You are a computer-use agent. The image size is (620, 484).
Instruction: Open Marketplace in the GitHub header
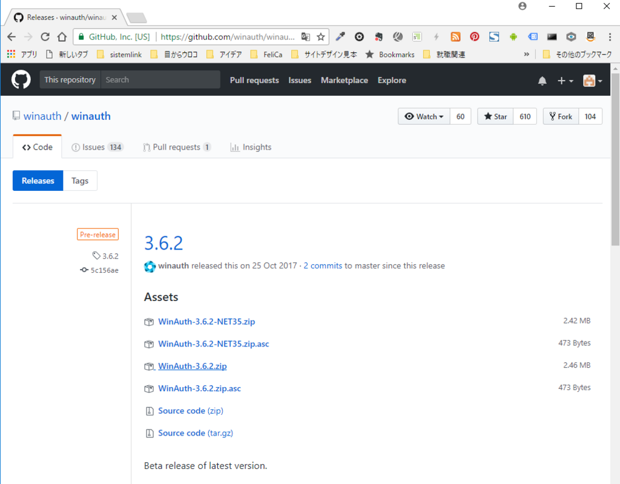pos(344,81)
